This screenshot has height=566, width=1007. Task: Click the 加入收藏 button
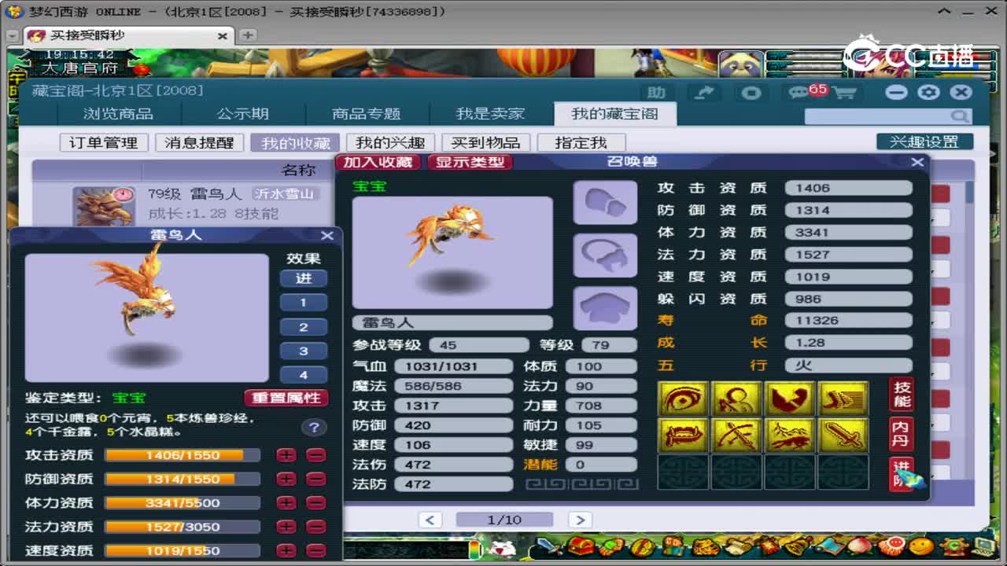pos(378,162)
